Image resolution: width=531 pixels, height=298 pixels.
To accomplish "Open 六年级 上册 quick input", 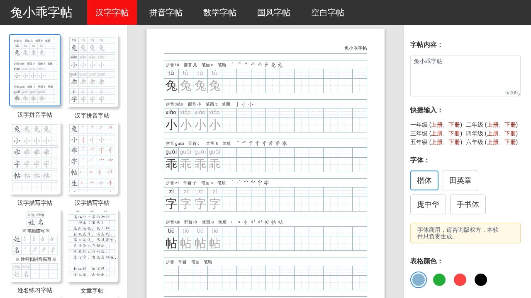I will pos(492,142).
